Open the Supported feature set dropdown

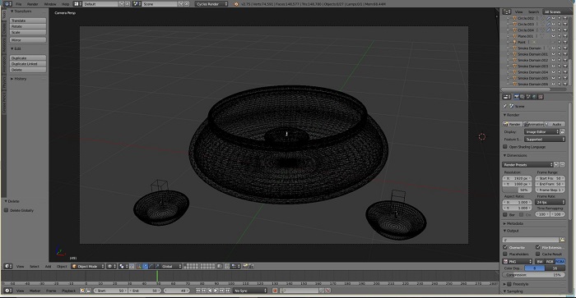[545, 140]
